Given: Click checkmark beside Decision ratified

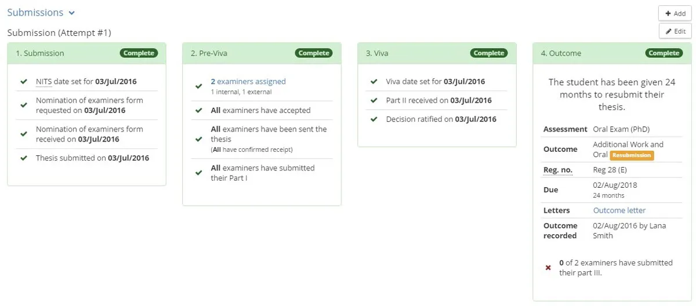Looking at the screenshot, I should 374,119.
